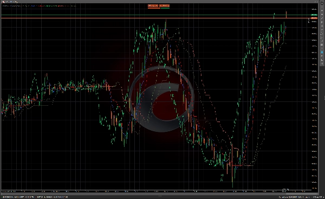Select the orange price label on the price axis
This screenshot has height=199, width=325.
click(314, 18)
